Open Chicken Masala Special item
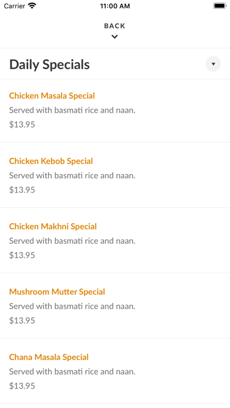 tap(115, 111)
